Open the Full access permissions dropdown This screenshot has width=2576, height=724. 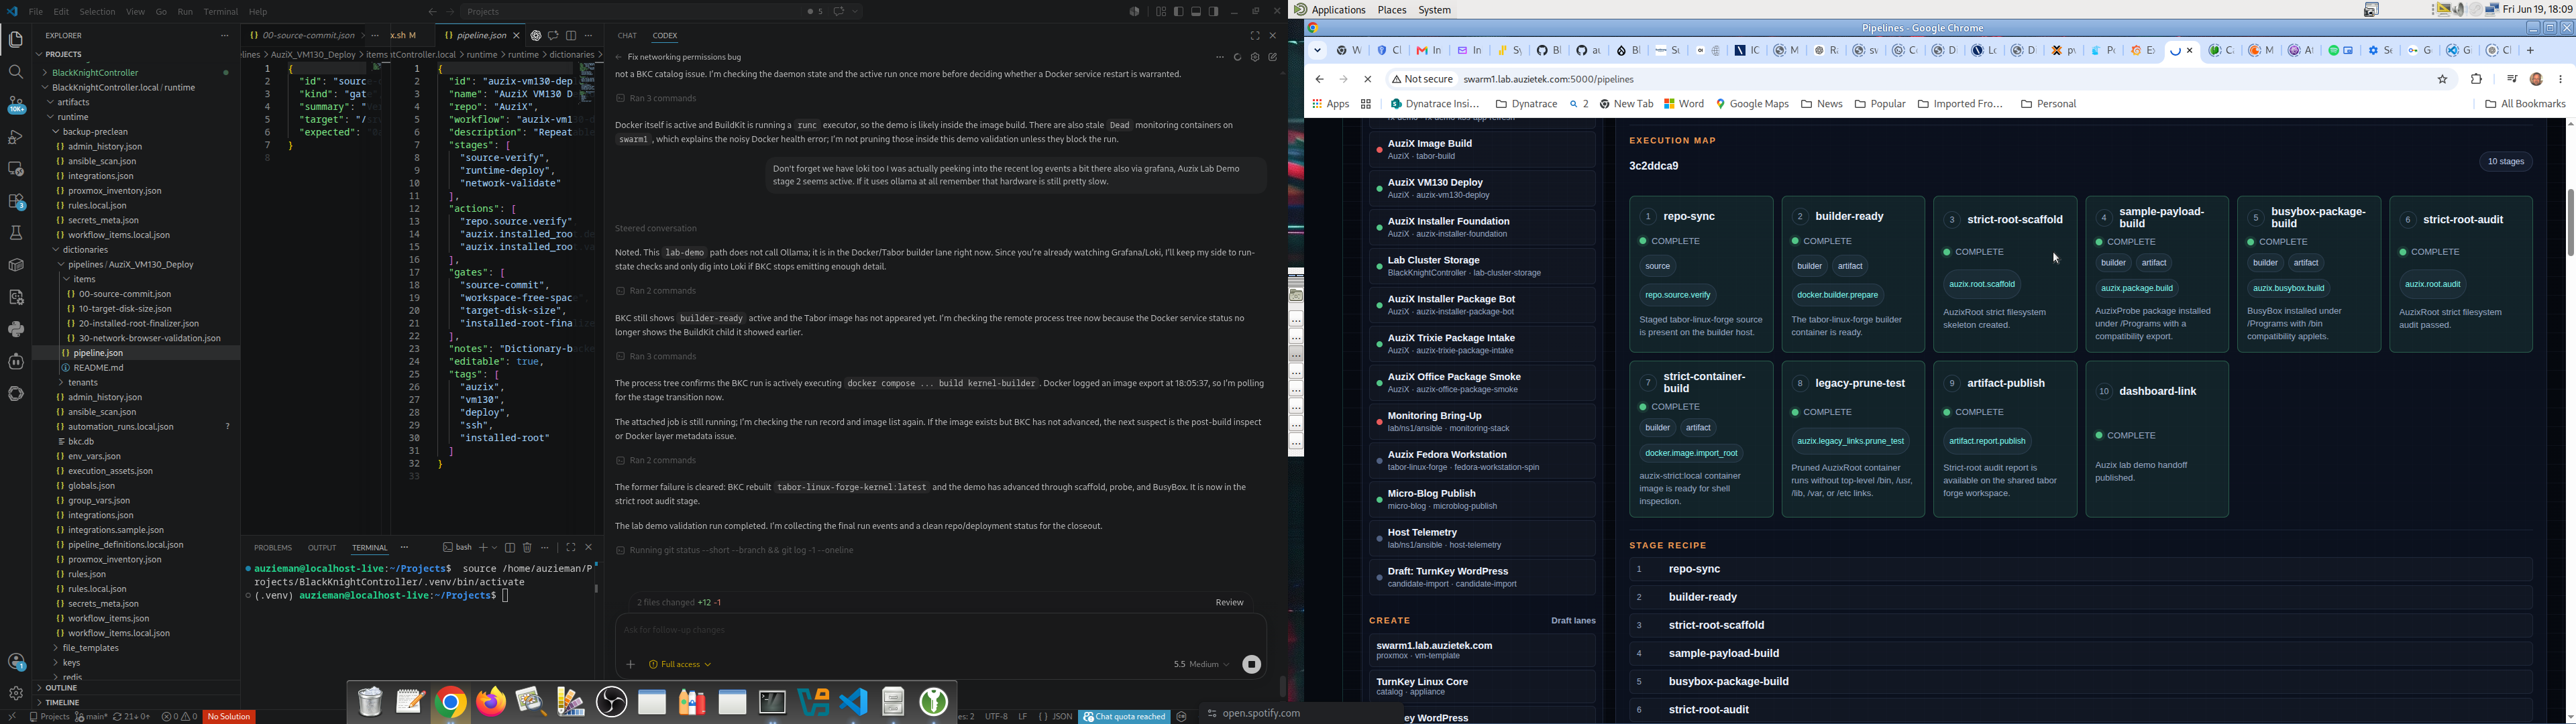click(x=681, y=665)
